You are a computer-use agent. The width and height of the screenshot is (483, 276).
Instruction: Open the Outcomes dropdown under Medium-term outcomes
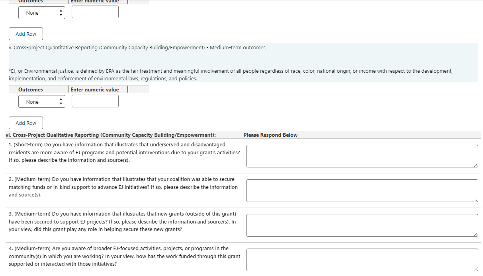coord(41,102)
